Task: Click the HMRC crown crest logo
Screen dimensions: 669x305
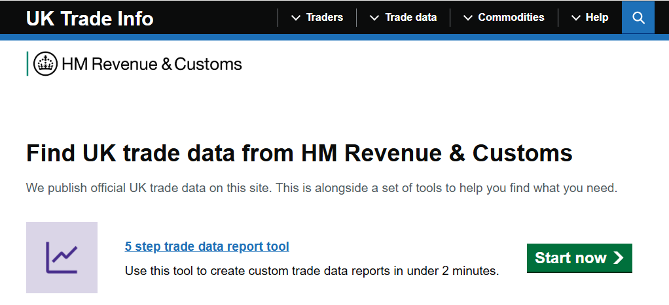Action: (x=45, y=63)
